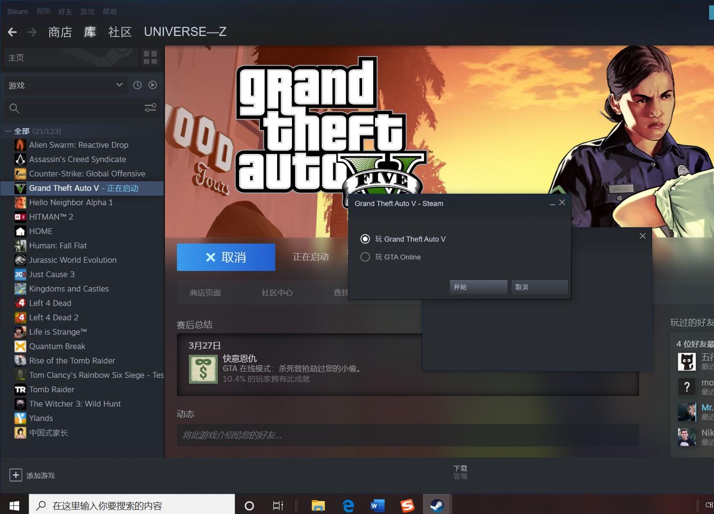Viewport: 714px width, 514px height.
Task: Select Kingdoms and Castles in library
Action: (82, 289)
